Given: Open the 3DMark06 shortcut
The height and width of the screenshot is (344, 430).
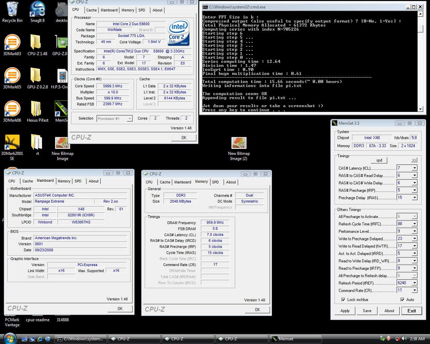Looking at the screenshot, I should pyautogui.click(x=12, y=112).
